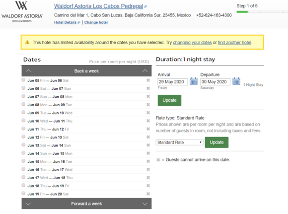
Task: Click external link icon next to hotel name
Action: [x=145, y=6]
